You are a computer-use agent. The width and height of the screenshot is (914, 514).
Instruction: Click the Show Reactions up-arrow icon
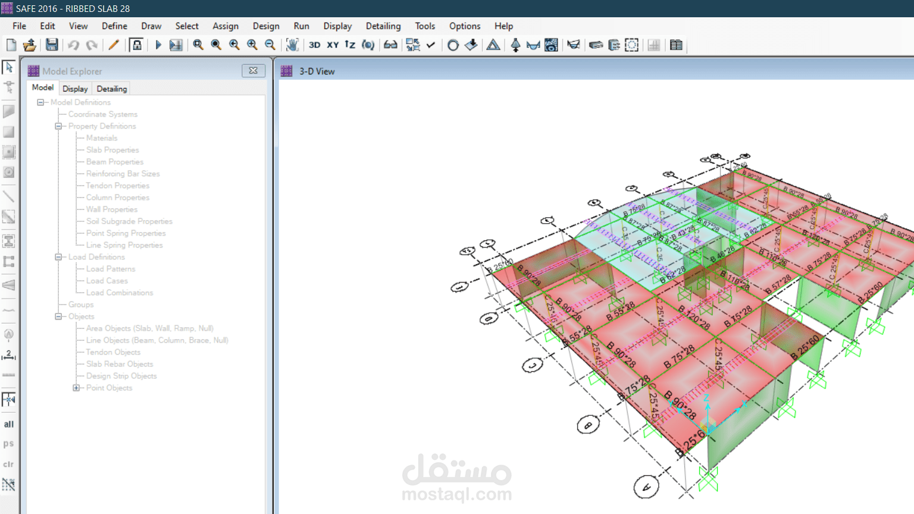(x=516, y=45)
